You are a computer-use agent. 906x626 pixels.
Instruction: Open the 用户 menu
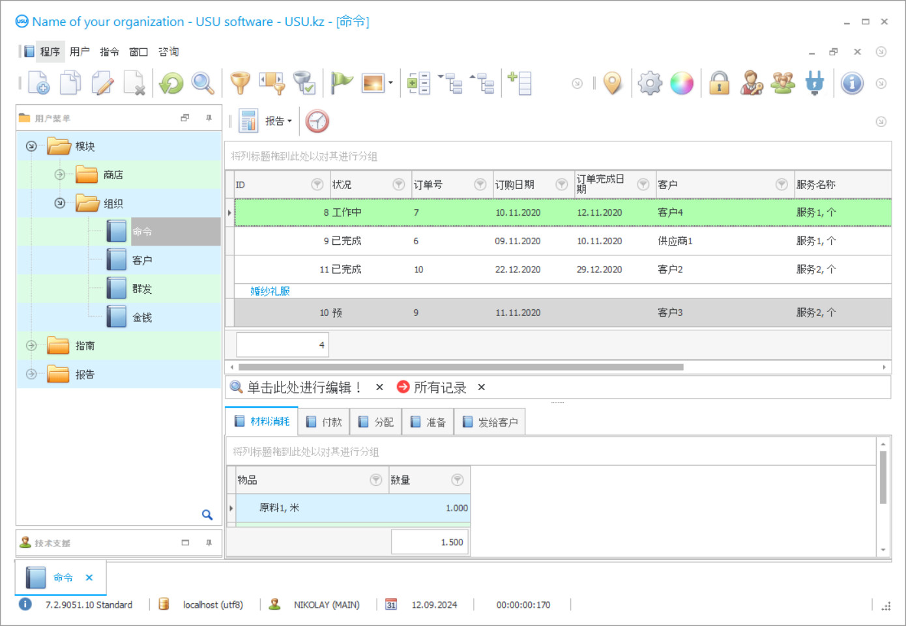click(x=80, y=51)
